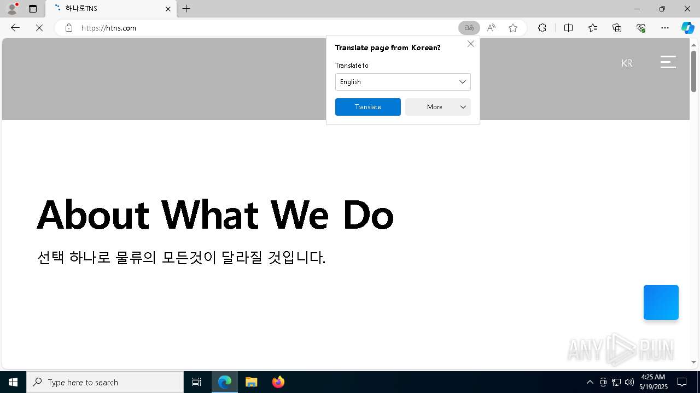Image resolution: width=700 pixels, height=393 pixels.
Task: Click the Korean subtitle 선택 하나로 물류의 모든것이 달라질 것입니다.
Action: pos(181,257)
